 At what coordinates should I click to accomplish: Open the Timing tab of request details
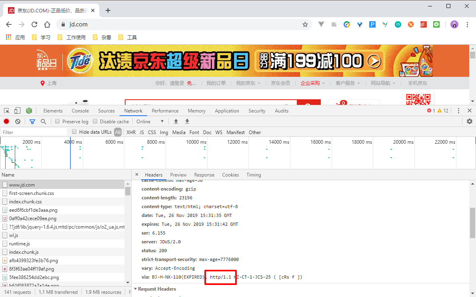click(254, 175)
